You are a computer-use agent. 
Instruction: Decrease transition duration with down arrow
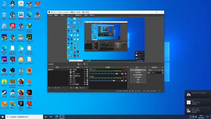(x=163, y=73)
